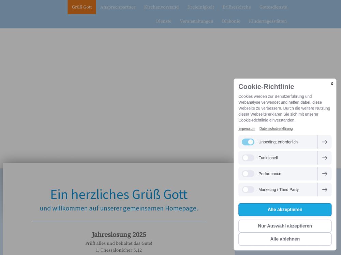Image resolution: width=341 pixels, height=255 pixels.
Task: Choose Alle ablehnen to reject cookies
Action: 285,239
